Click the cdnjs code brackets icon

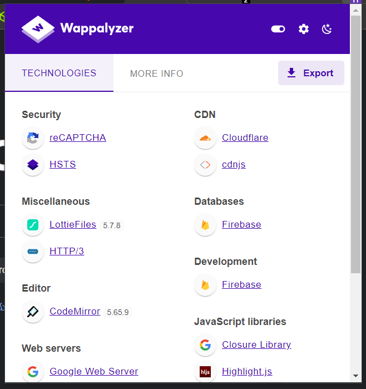(x=205, y=165)
